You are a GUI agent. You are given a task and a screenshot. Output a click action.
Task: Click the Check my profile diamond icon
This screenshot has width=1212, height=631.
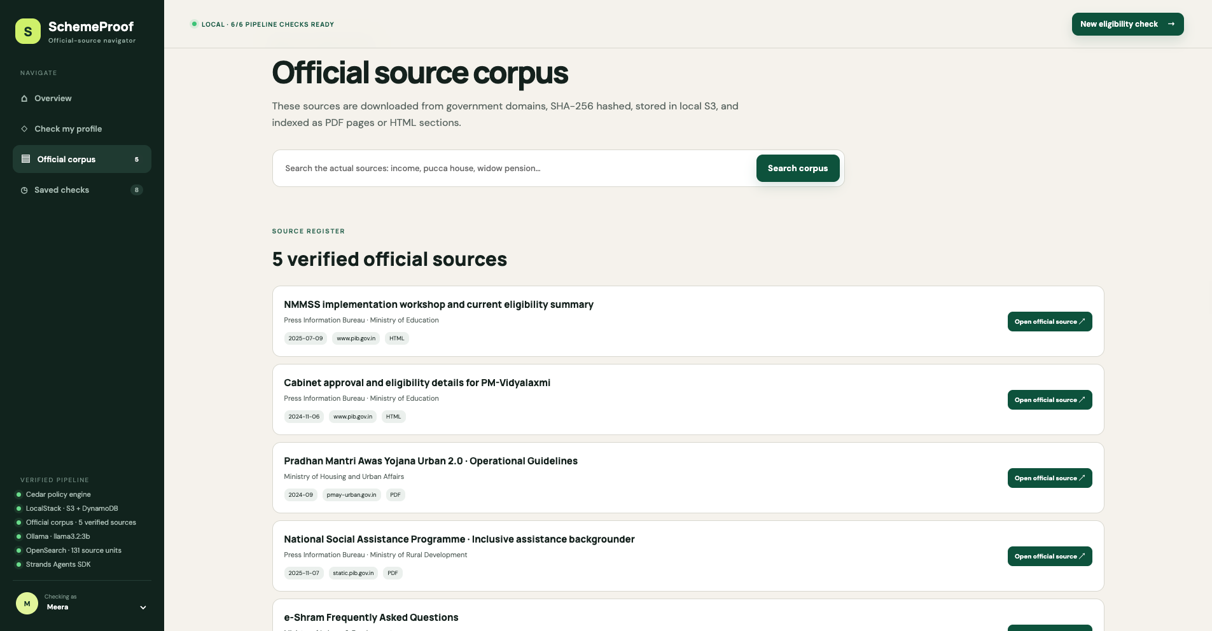(x=24, y=129)
